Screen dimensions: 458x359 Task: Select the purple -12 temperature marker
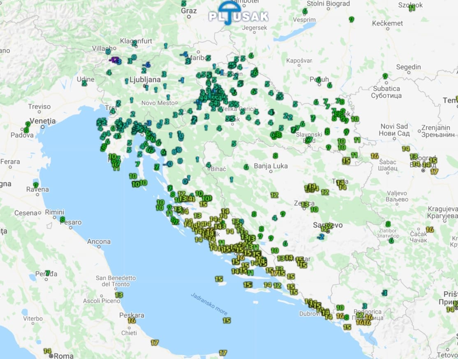[x=116, y=60]
